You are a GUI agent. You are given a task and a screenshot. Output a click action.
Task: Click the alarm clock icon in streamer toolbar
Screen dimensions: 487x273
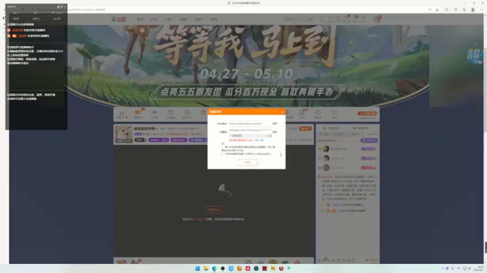[x=170, y=112]
